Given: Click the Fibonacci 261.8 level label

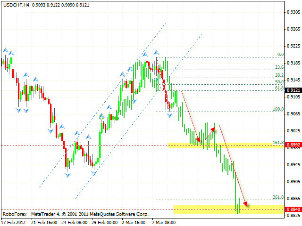Looking at the screenshot, I should coord(278,197).
